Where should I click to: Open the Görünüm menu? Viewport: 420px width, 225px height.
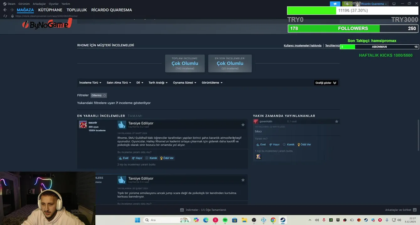pyautogui.click(x=24, y=4)
